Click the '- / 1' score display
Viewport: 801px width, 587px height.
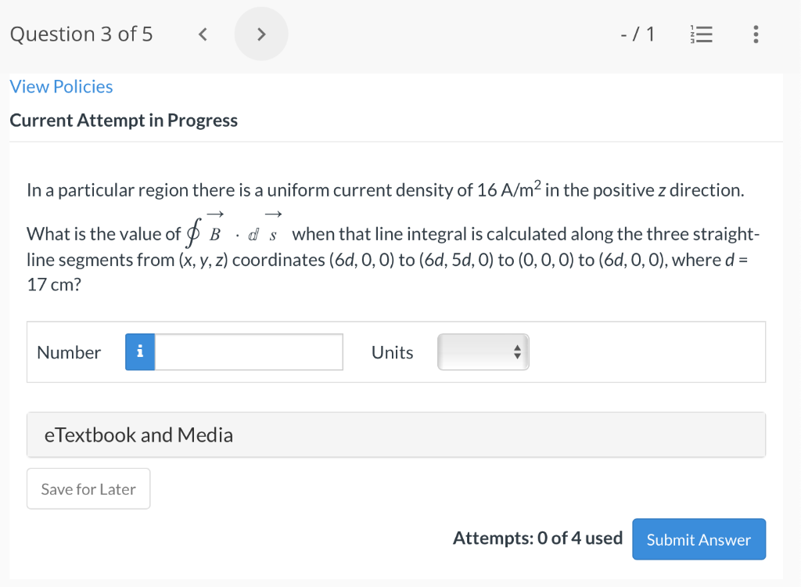[638, 34]
